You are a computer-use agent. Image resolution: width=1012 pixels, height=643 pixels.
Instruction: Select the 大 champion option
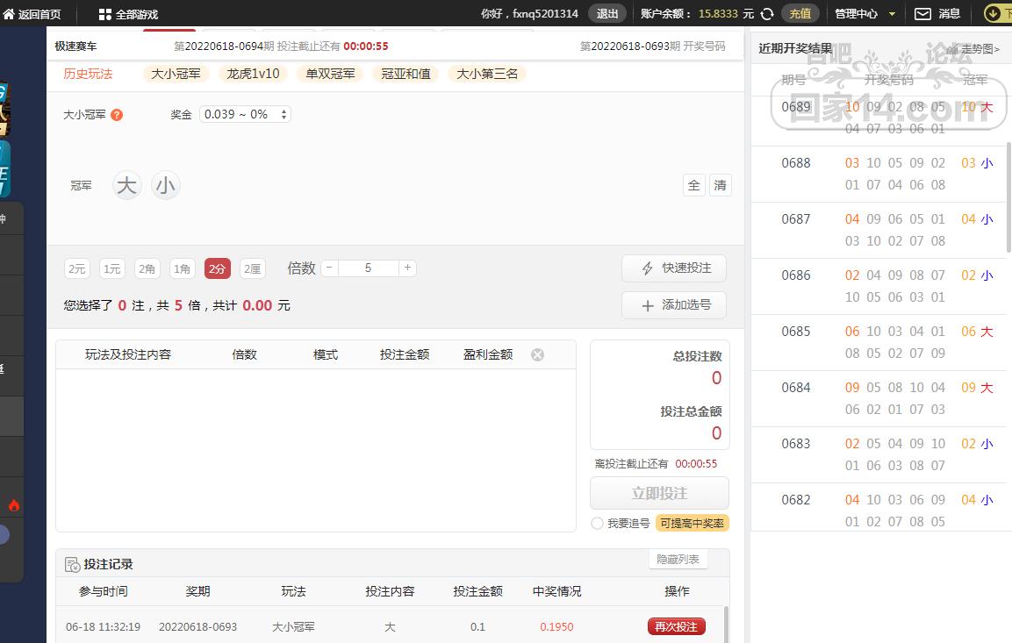(127, 186)
